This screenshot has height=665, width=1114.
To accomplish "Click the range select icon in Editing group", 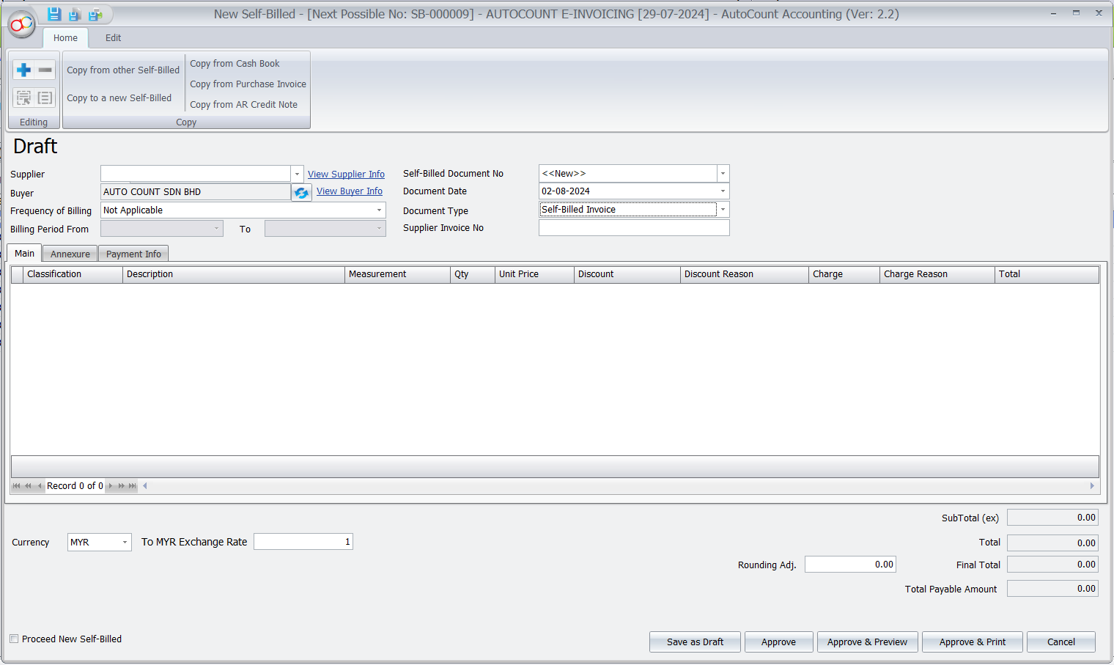I will pyautogui.click(x=23, y=98).
